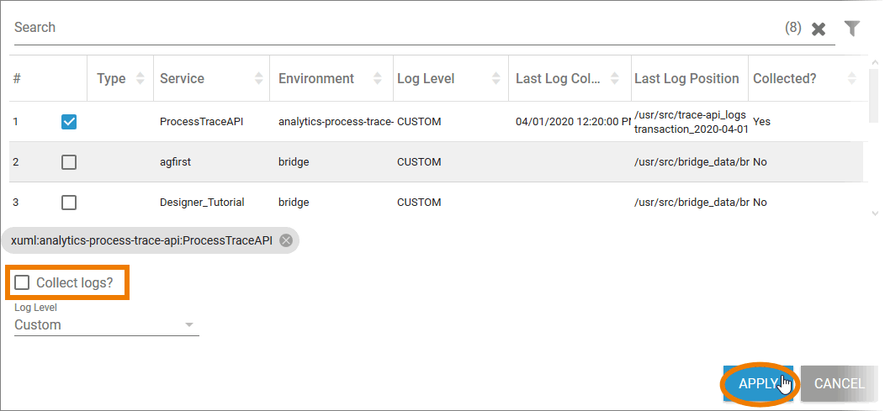Remove the ProcessTraceAPI chip

[286, 240]
